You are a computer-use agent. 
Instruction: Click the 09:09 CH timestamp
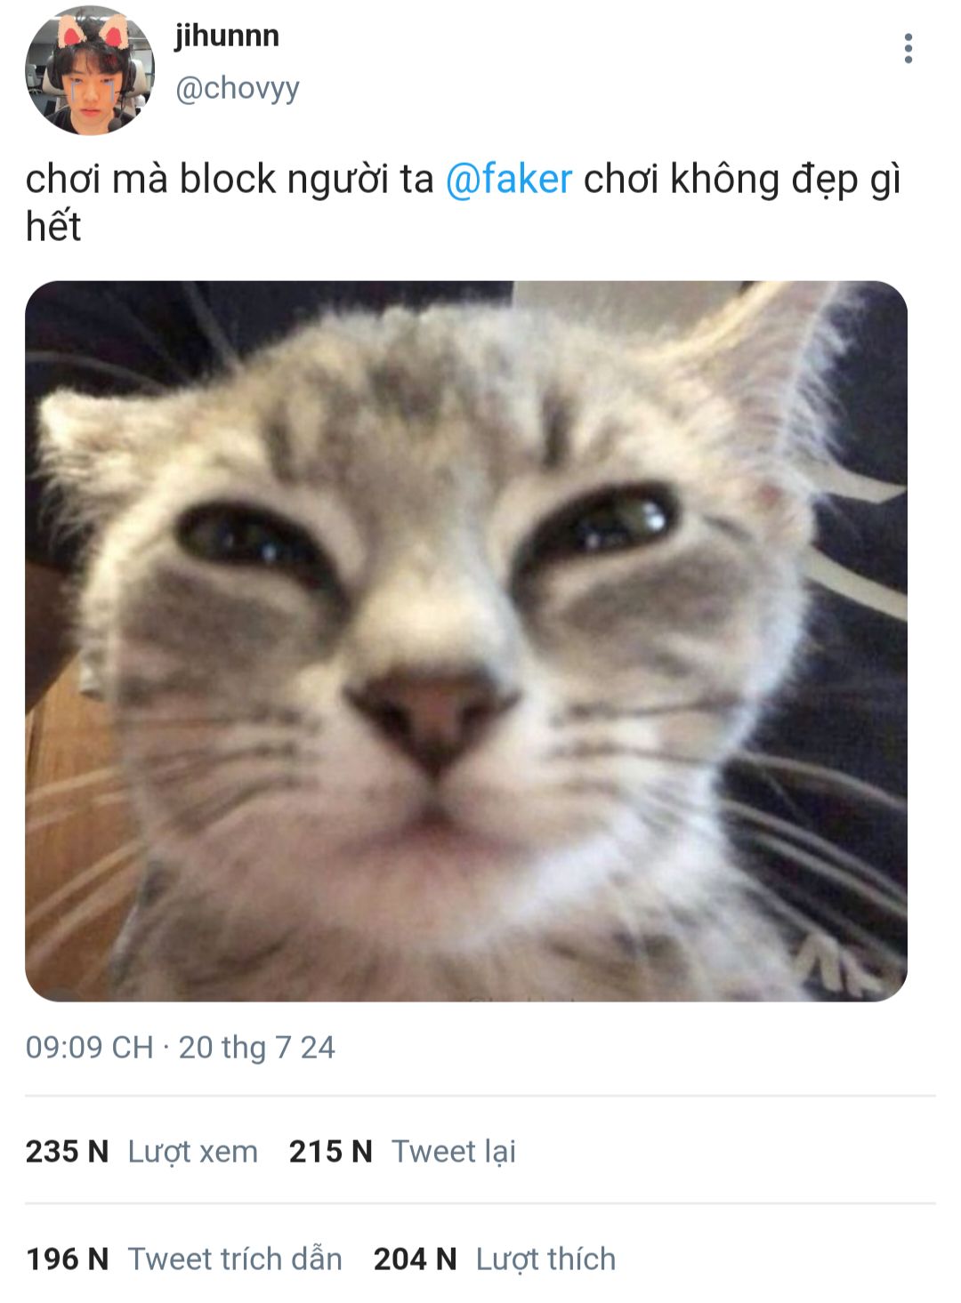(90, 1047)
